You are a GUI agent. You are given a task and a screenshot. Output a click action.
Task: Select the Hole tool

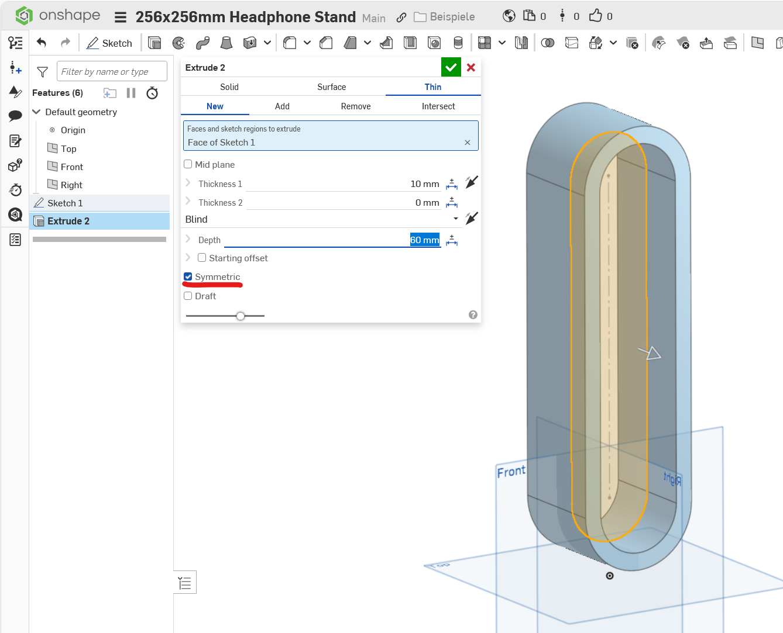point(434,43)
